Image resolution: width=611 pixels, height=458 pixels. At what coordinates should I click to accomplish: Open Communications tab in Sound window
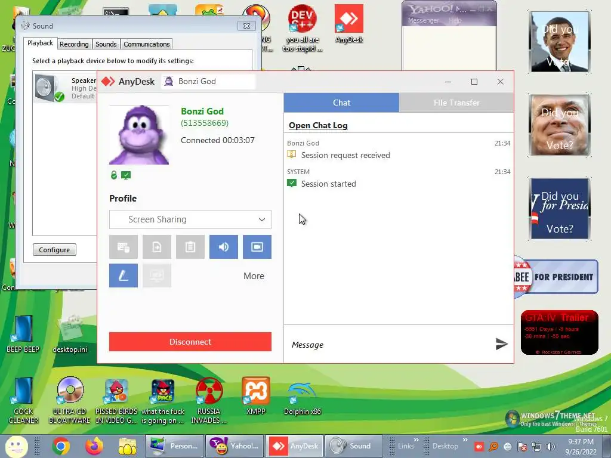click(147, 44)
